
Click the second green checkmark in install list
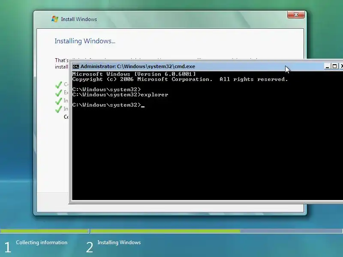[x=59, y=93]
